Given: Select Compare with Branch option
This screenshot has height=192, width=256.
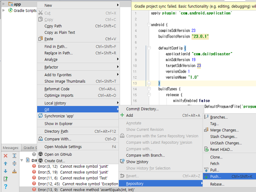Looking at the screenshot, I should (x=161, y=155).
